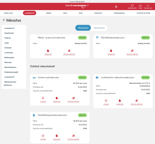Image resolution: width=155 pixels, height=144 pixels.
Task: Open Pankkiautomaatit in the sidebar
Action: [x=11, y=72]
